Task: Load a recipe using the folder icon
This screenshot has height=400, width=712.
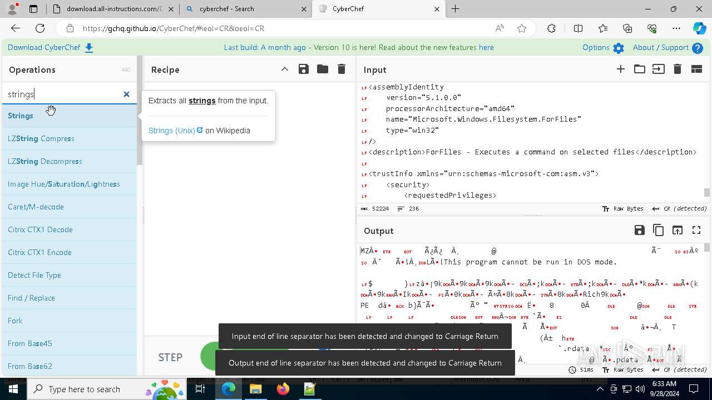Action: click(x=323, y=69)
